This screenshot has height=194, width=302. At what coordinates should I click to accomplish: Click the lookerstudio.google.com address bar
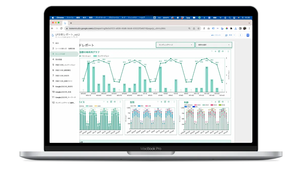[x=126, y=28]
